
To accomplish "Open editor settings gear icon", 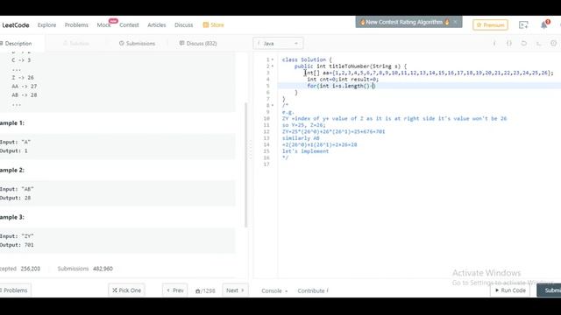I will pyautogui.click(x=553, y=43).
